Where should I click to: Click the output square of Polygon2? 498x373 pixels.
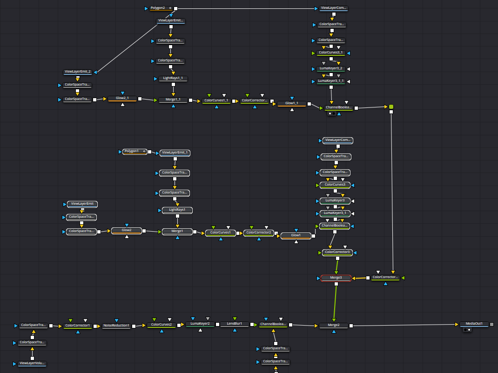tap(175, 8)
